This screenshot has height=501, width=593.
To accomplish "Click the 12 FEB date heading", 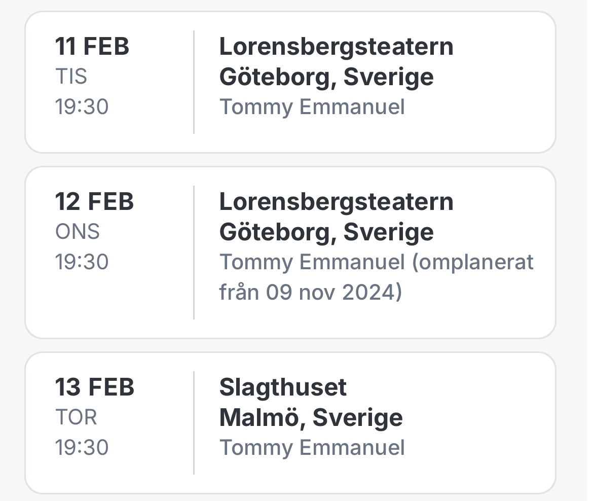I will [x=94, y=202].
